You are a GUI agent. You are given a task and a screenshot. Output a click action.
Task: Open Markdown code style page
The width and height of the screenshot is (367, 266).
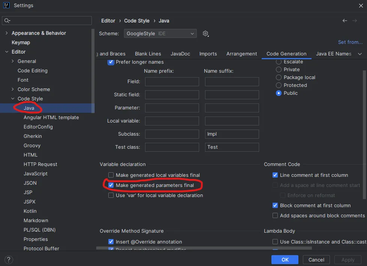tap(36, 220)
